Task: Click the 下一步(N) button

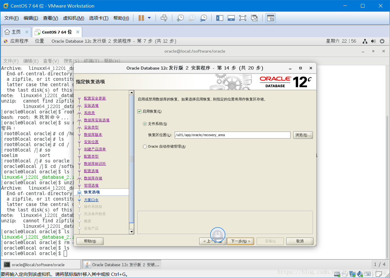Action: (x=240, y=241)
